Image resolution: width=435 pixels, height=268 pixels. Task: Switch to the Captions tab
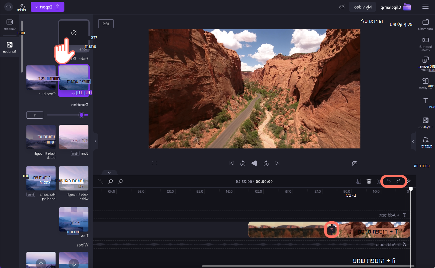pos(10,25)
